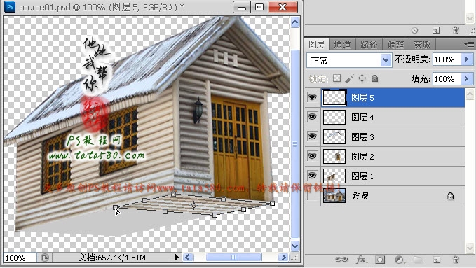Click 图层 1 thumbnail
This screenshot has width=476, height=268.
pos(334,176)
